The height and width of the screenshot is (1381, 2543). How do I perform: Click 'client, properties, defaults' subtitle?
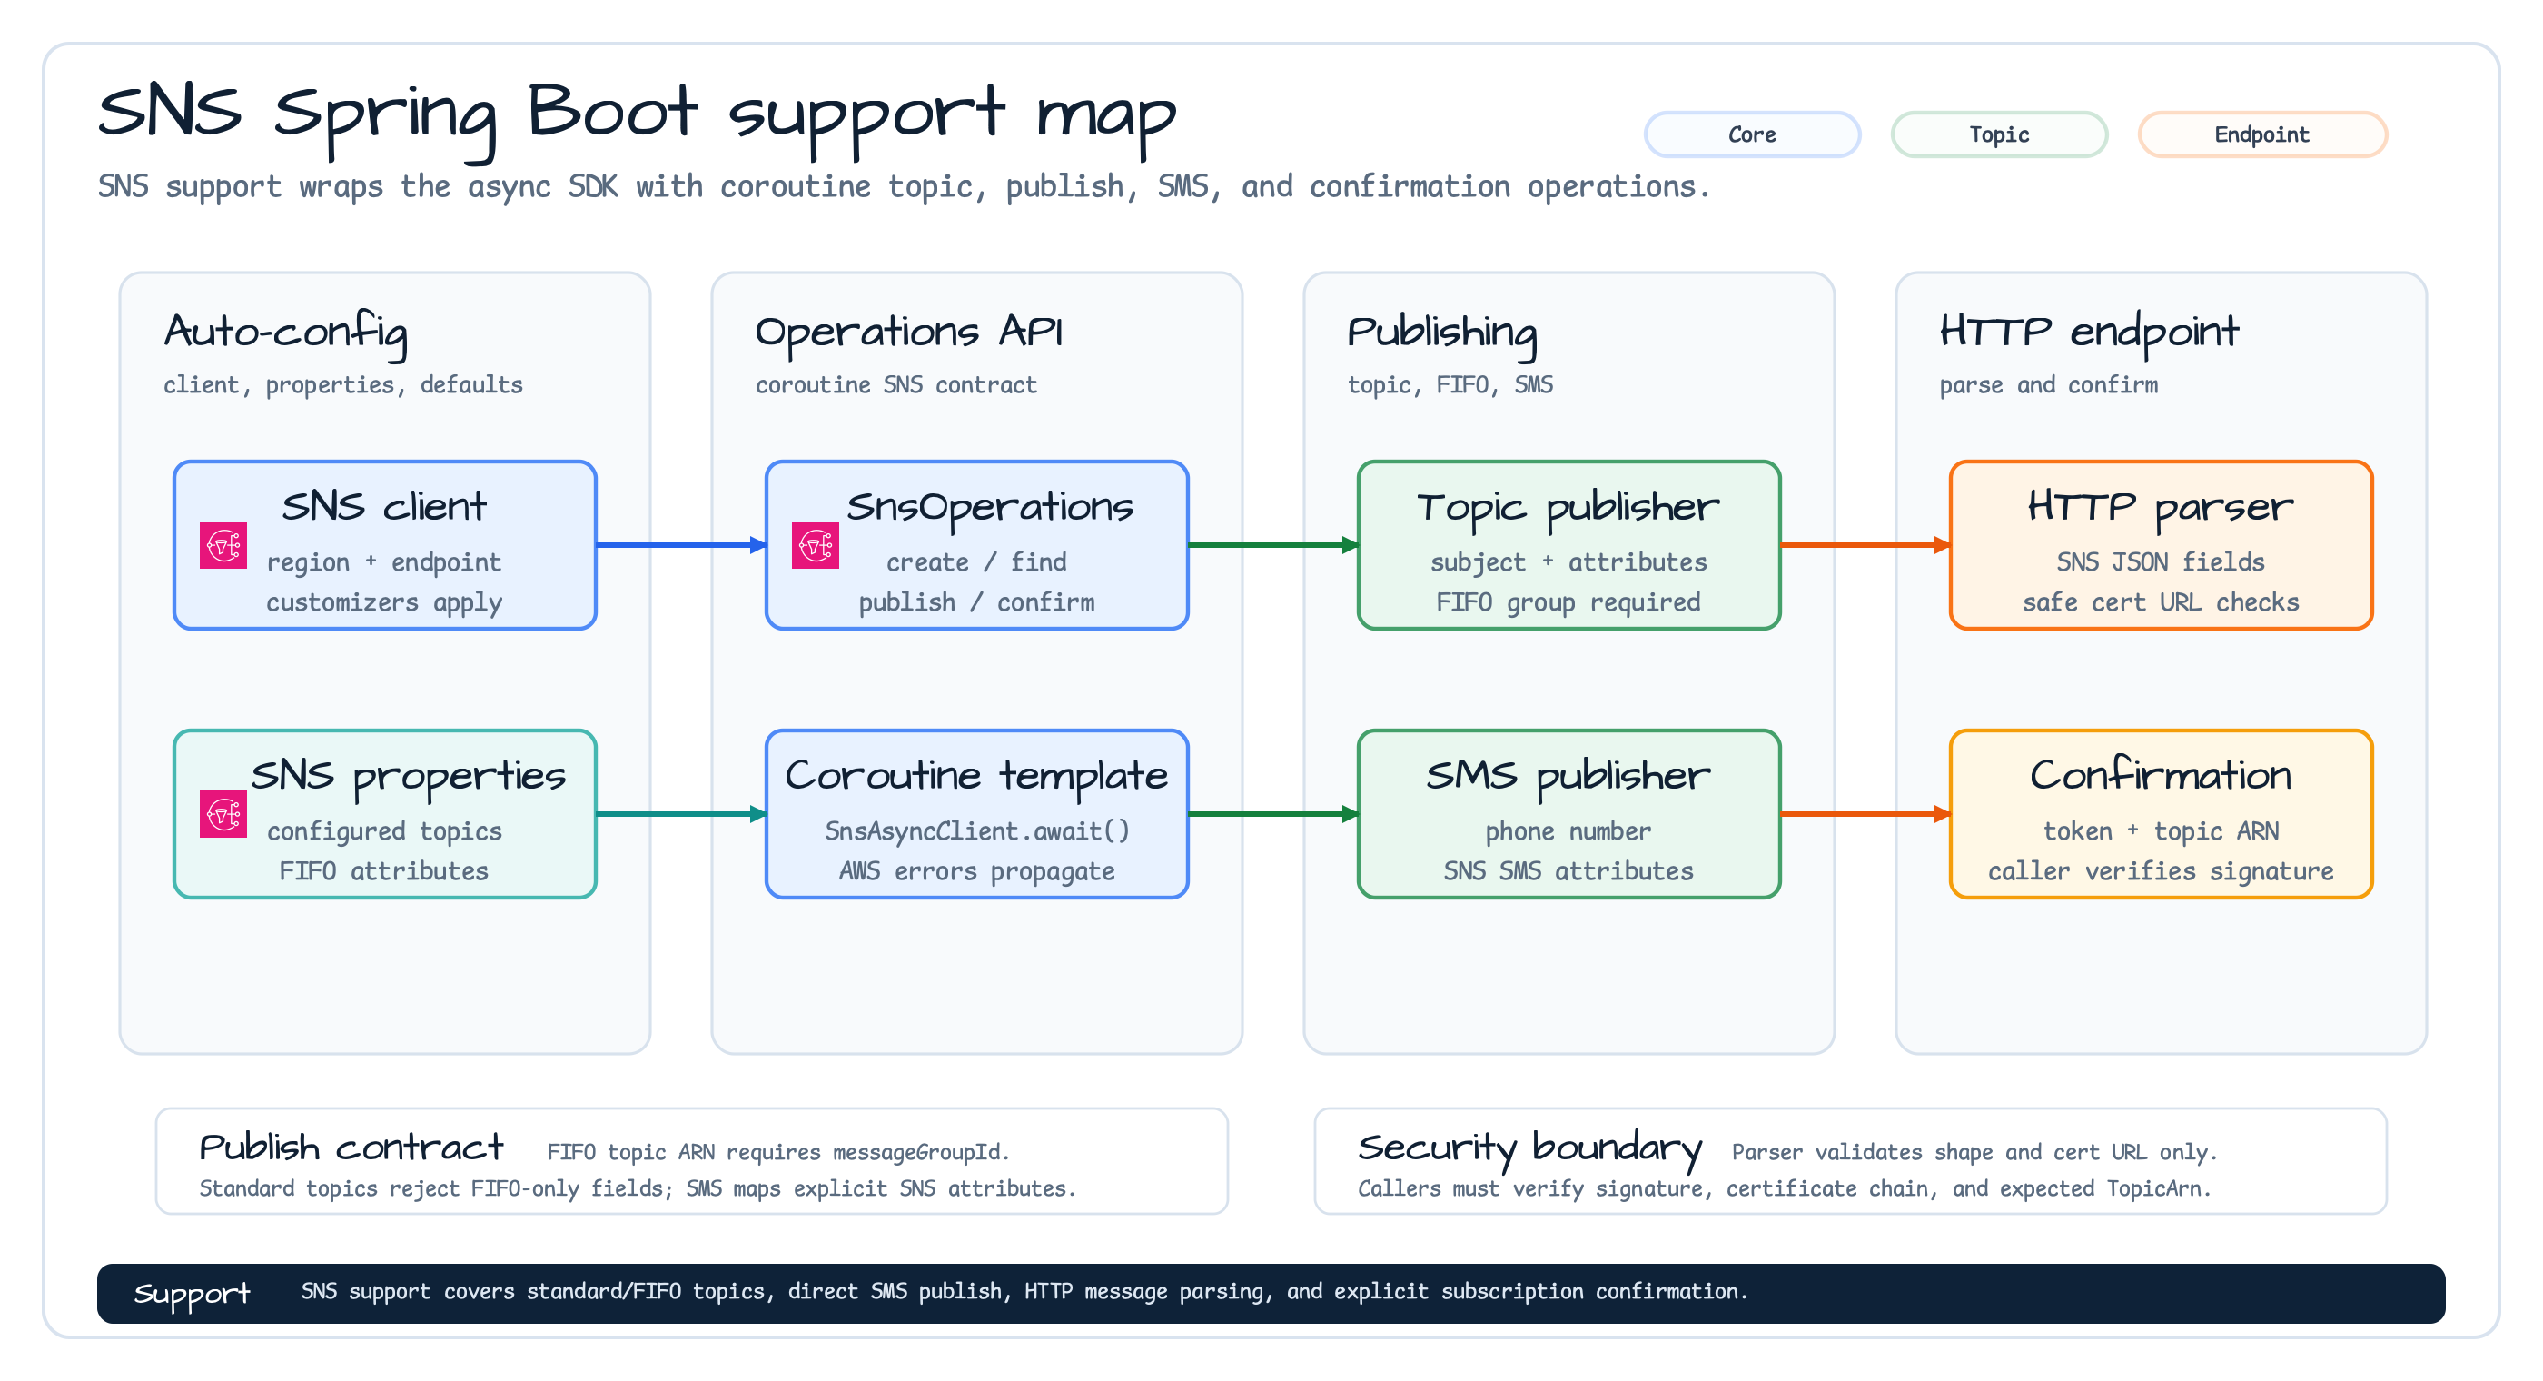(342, 385)
